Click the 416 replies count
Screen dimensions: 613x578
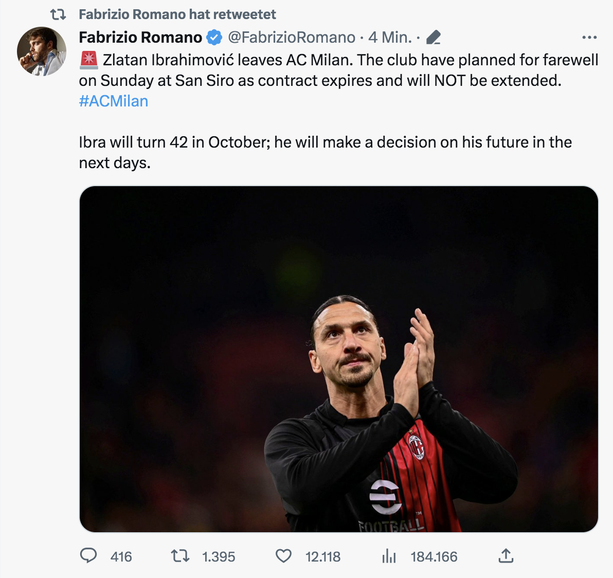(x=121, y=556)
